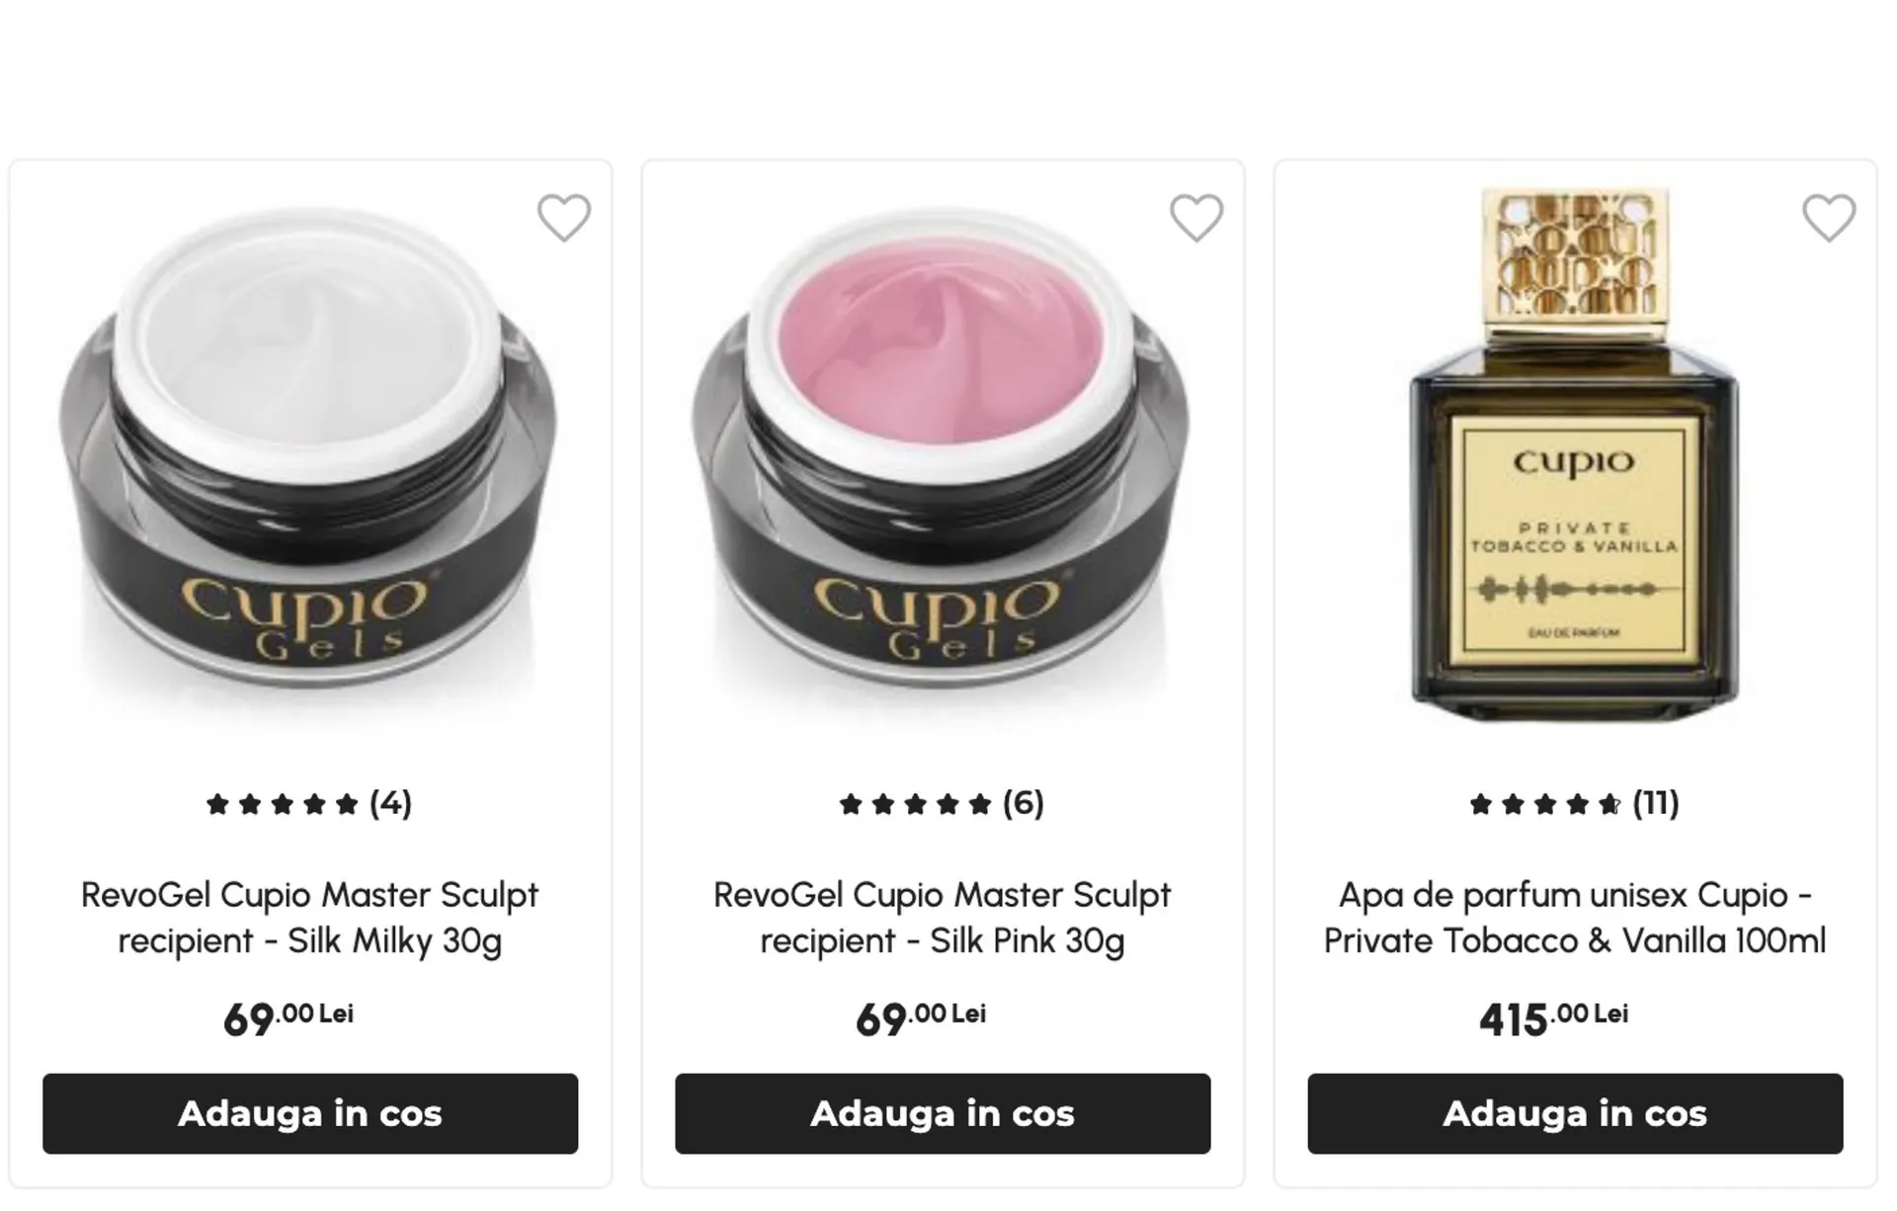Open Apa de parfum unisex Cupio title

(x=1574, y=918)
